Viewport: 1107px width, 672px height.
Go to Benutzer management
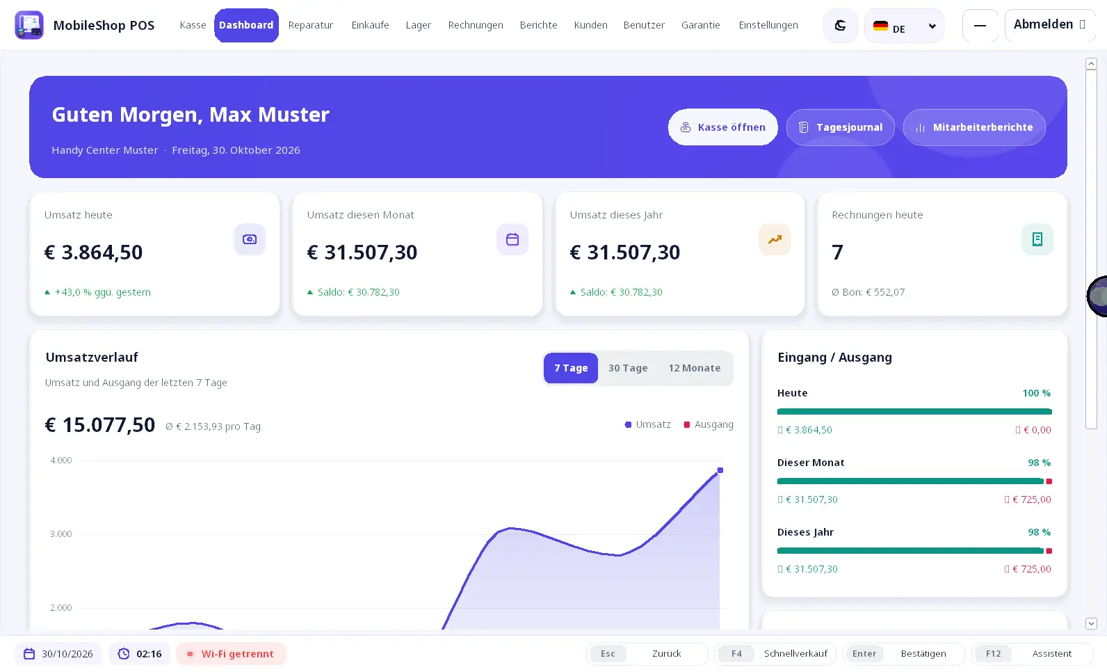[644, 25]
